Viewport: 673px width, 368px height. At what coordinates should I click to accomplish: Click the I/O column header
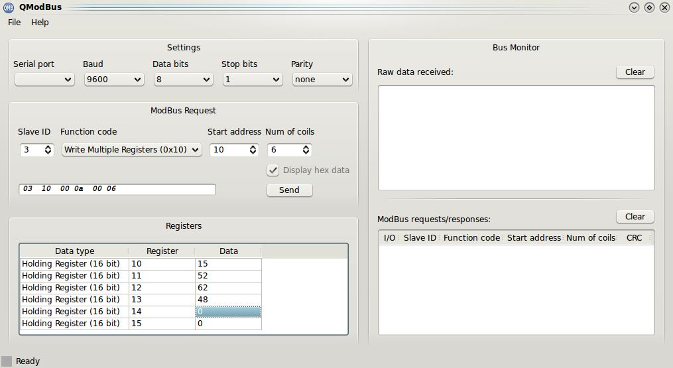(389, 238)
